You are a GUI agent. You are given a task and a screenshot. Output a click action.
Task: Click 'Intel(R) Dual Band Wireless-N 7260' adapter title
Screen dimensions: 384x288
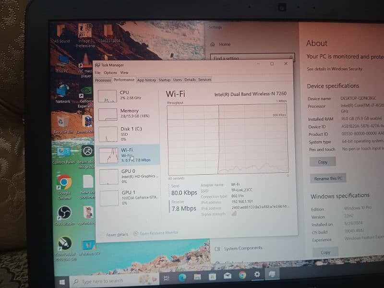[x=250, y=94]
